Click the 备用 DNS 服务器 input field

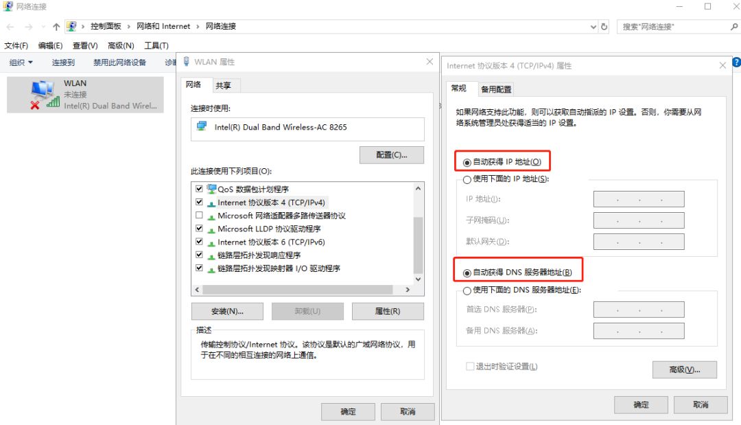639,331
